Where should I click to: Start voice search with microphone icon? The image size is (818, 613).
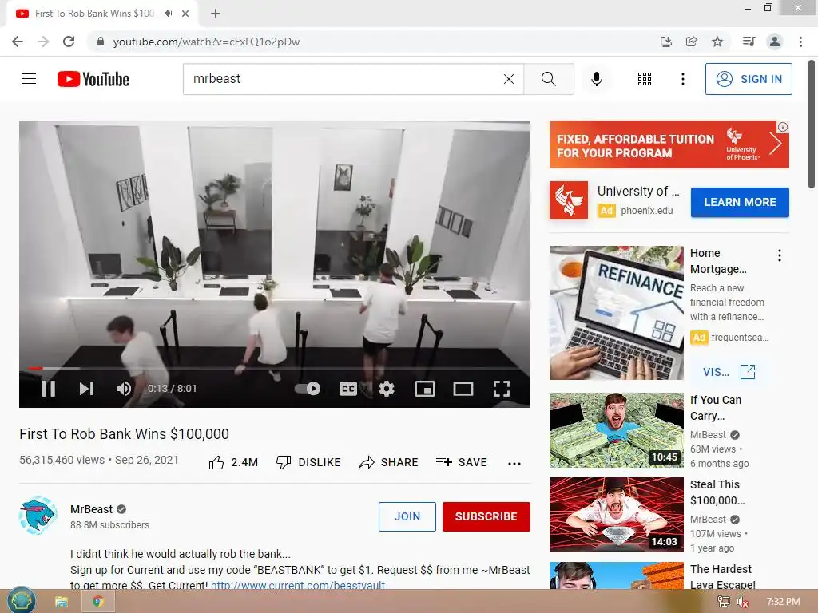tap(597, 79)
